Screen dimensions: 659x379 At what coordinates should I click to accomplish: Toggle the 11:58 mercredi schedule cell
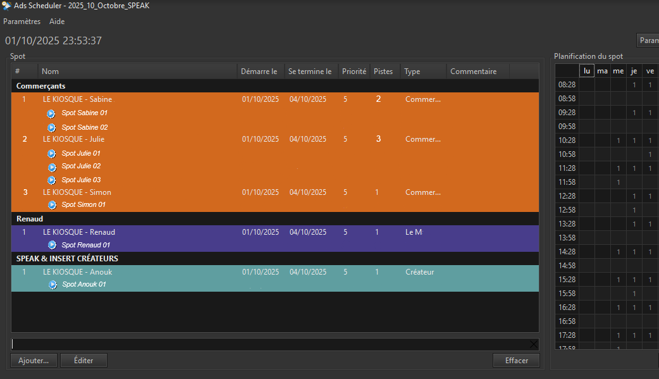pos(618,182)
